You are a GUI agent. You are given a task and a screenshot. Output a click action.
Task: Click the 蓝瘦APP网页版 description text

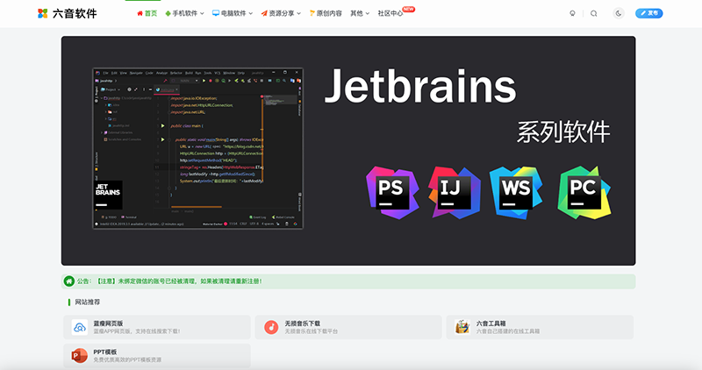click(137, 331)
